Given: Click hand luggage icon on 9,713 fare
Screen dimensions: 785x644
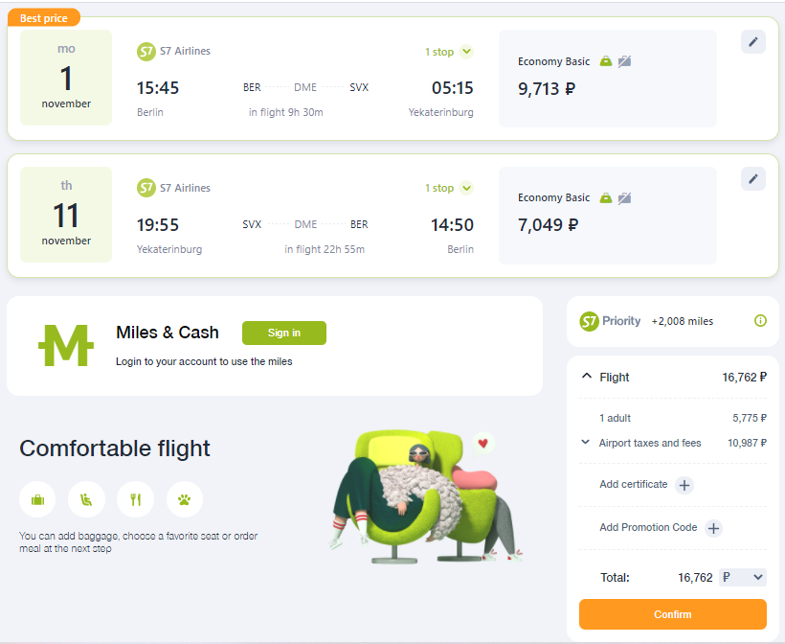Looking at the screenshot, I should (x=606, y=61).
